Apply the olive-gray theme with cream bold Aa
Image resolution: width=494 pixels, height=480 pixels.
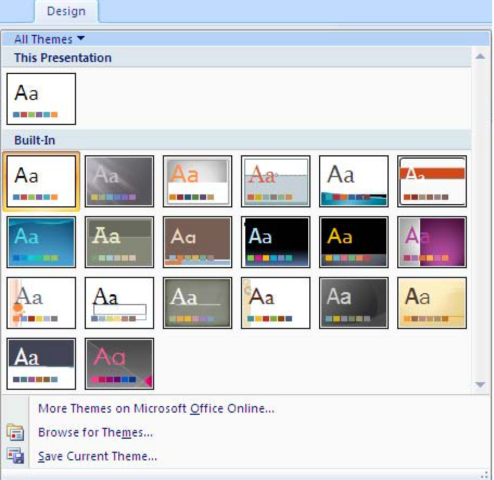pyautogui.click(x=119, y=242)
